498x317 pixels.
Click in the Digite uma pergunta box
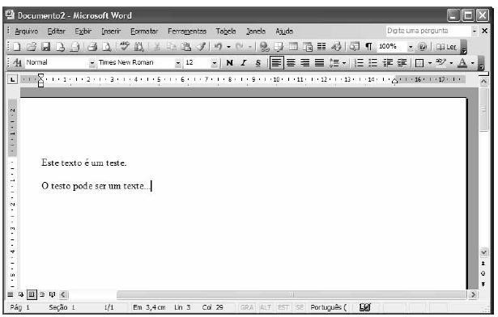click(x=428, y=31)
